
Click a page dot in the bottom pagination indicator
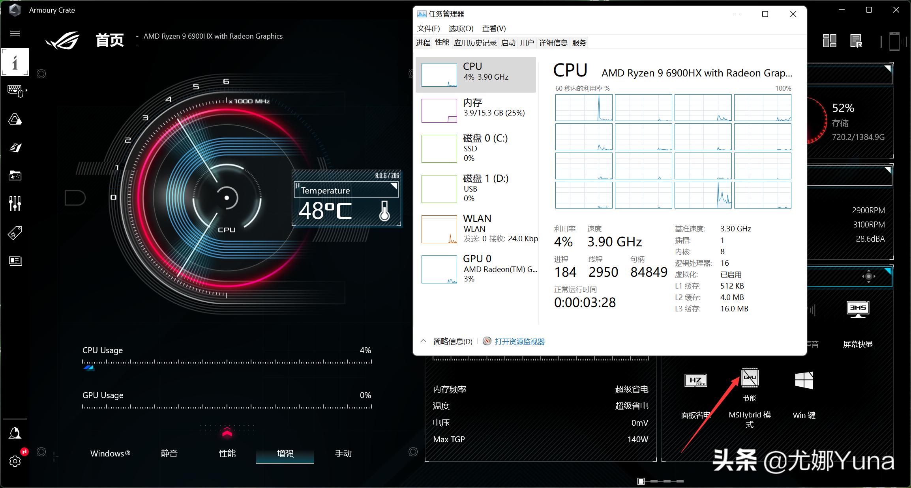(x=641, y=481)
